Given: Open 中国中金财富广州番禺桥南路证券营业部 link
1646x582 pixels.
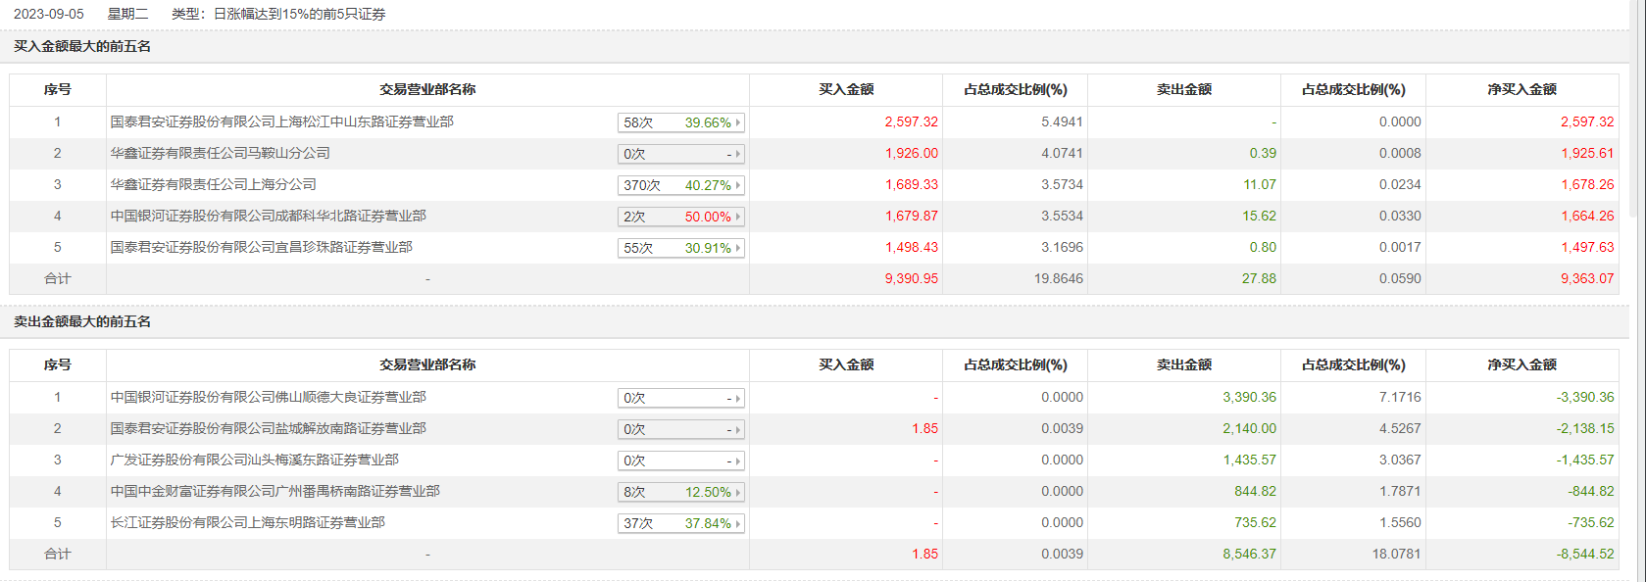Looking at the screenshot, I should point(274,492).
